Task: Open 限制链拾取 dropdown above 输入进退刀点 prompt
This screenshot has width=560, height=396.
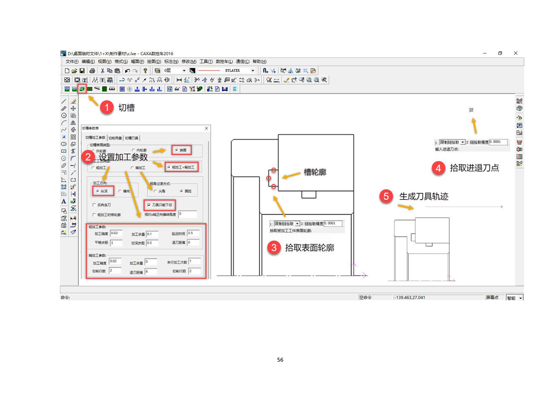Action: tap(463, 142)
